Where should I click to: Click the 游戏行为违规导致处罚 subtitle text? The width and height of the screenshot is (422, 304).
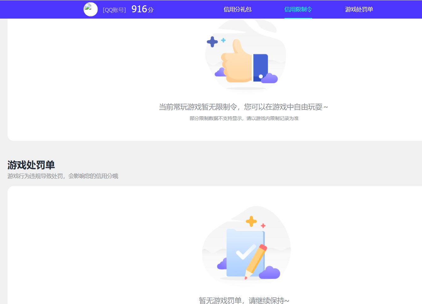click(63, 176)
